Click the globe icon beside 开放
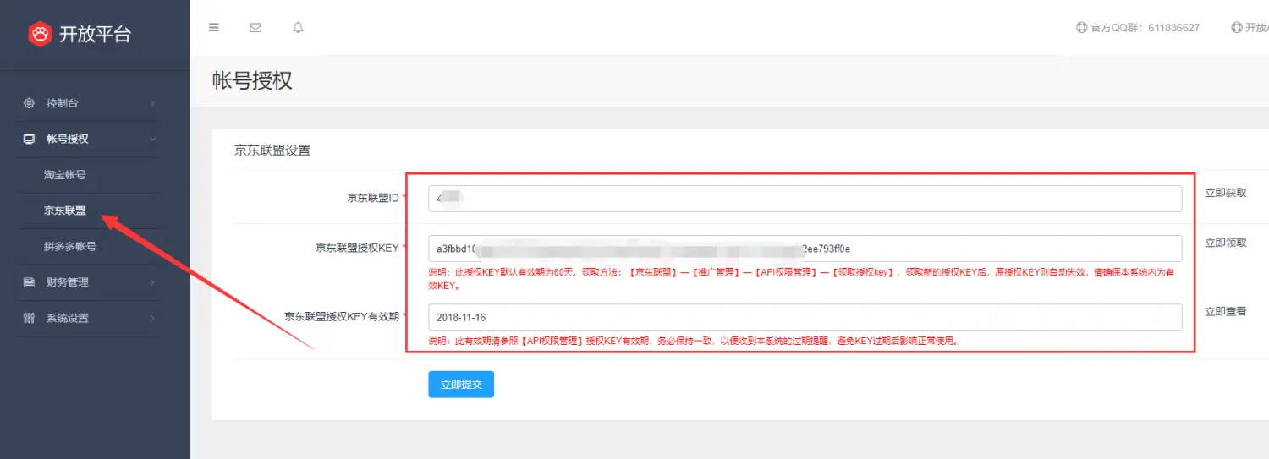Viewport: 1269px width, 459px height. [1237, 27]
